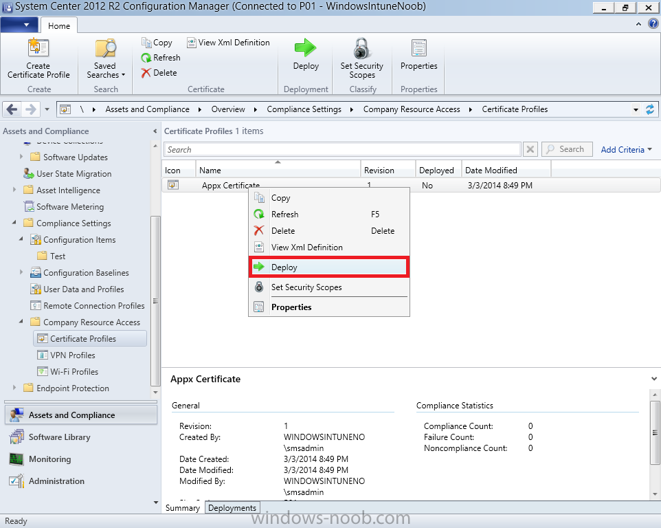The width and height of the screenshot is (661, 528).
Task: Switch to the Summary details tab
Action: [x=183, y=508]
